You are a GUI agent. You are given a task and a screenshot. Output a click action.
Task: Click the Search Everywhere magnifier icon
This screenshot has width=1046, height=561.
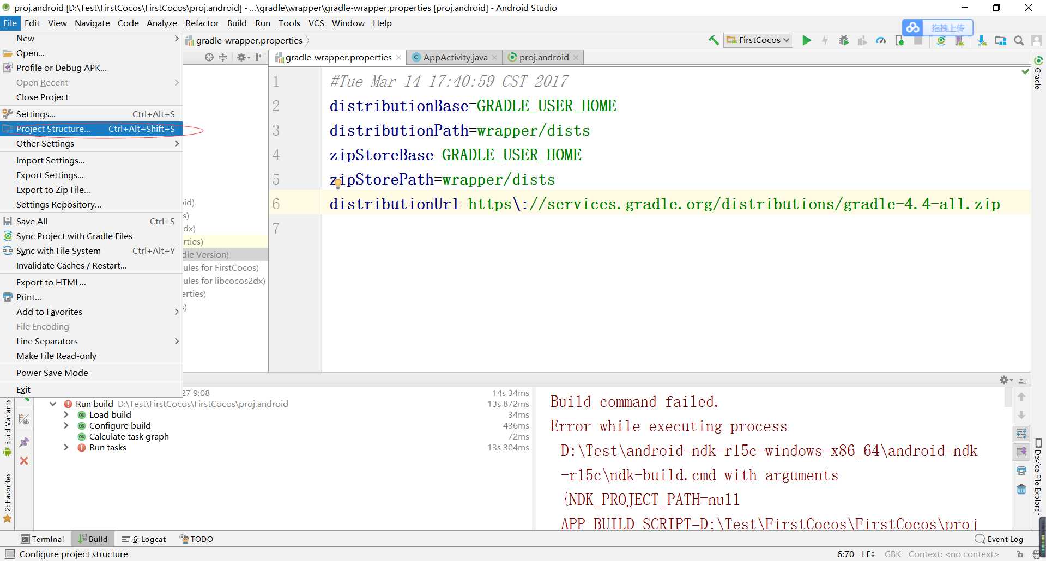[x=1018, y=40]
